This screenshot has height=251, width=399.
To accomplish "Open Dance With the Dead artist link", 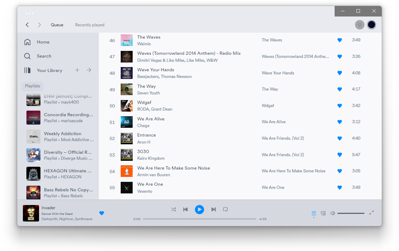I will click(x=57, y=214).
